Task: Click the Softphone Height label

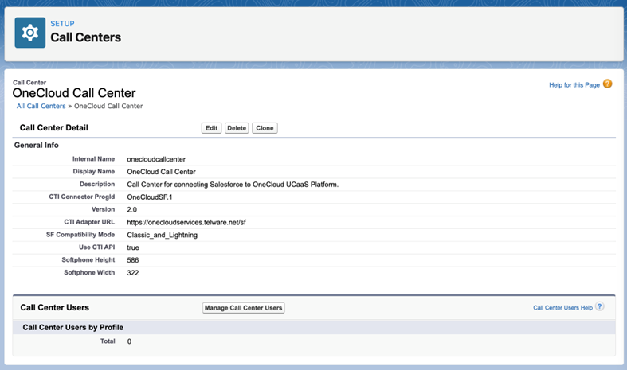Action: pyautogui.click(x=88, y=259)
